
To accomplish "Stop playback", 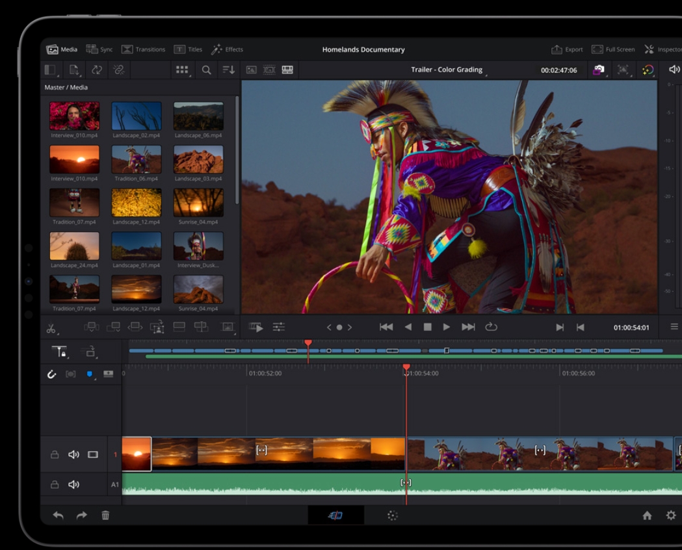I will coord(428,327).
